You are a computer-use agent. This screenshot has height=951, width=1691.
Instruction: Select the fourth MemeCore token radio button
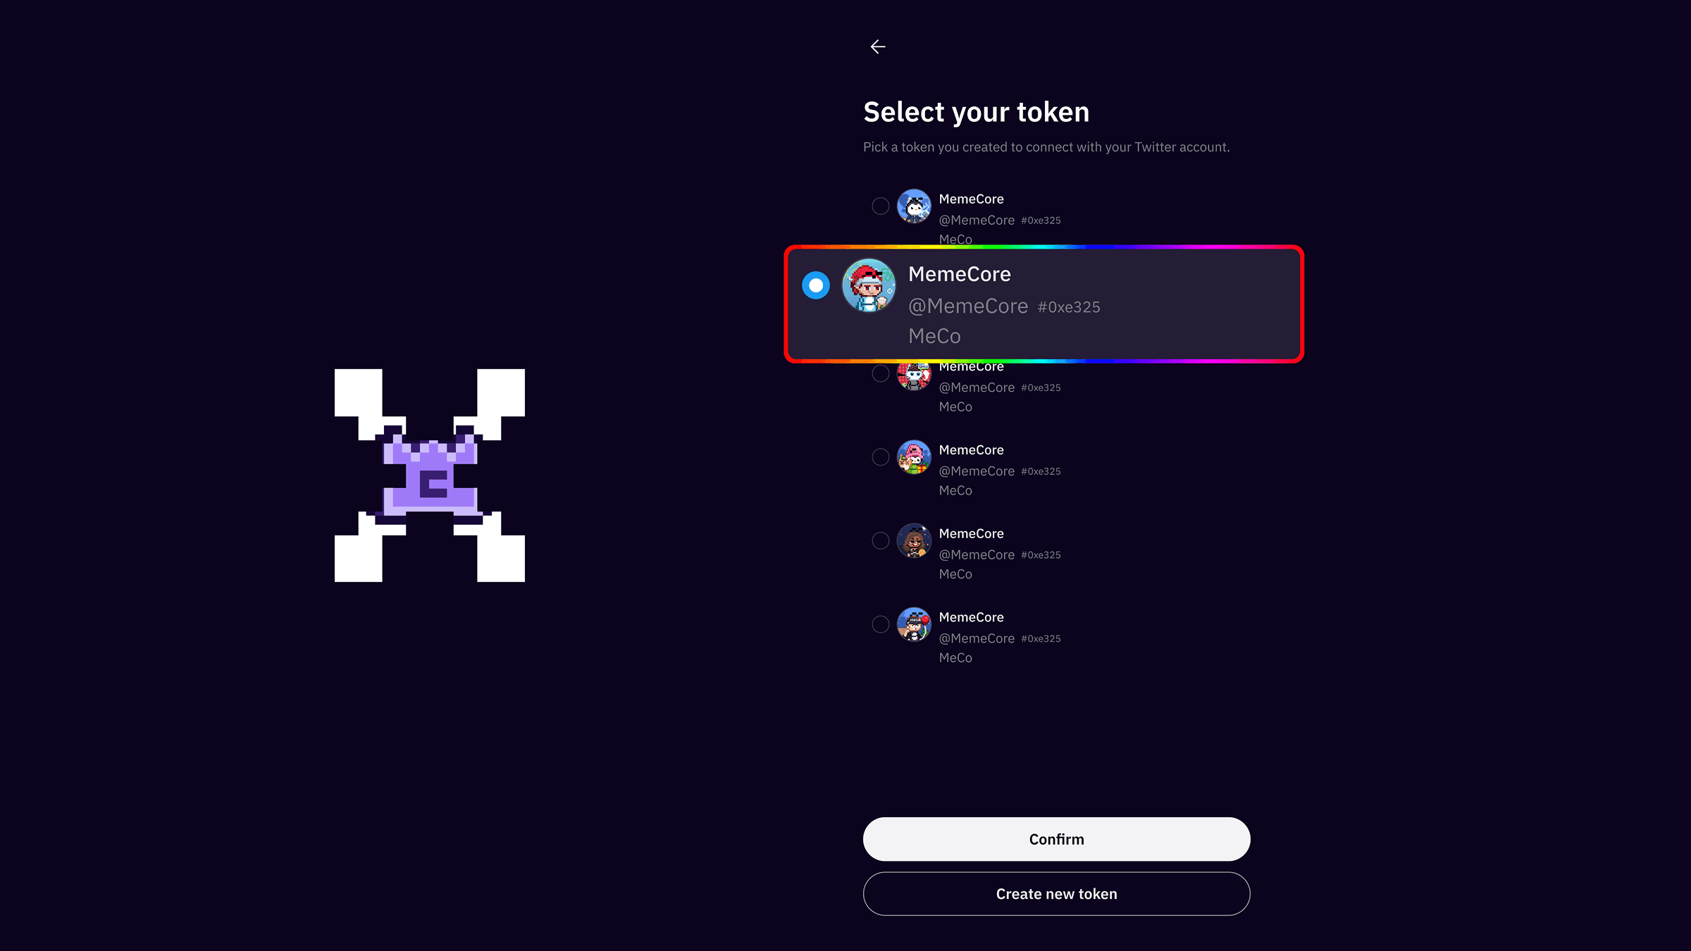880,457
